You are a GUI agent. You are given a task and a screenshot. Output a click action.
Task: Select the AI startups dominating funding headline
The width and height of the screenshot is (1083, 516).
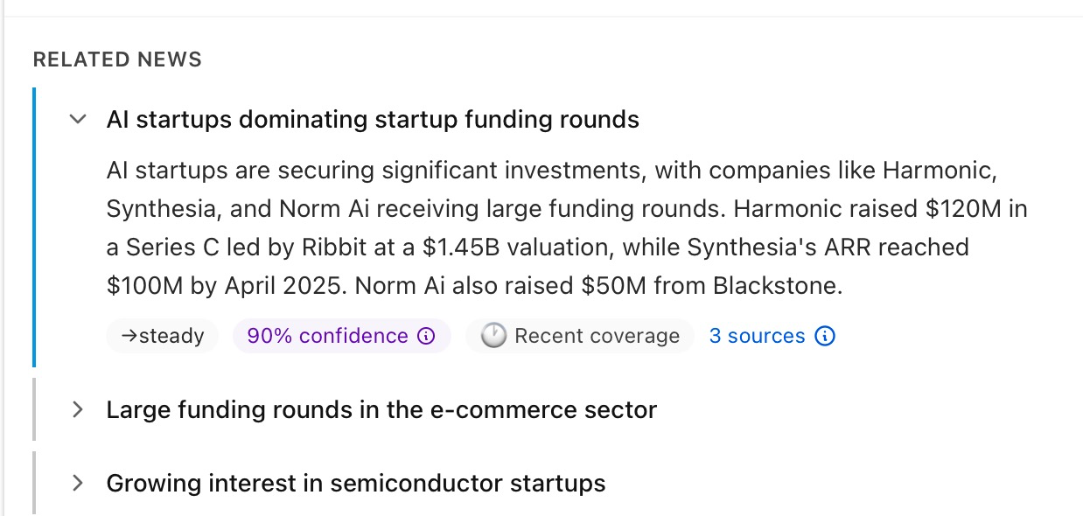pos(373,119)
